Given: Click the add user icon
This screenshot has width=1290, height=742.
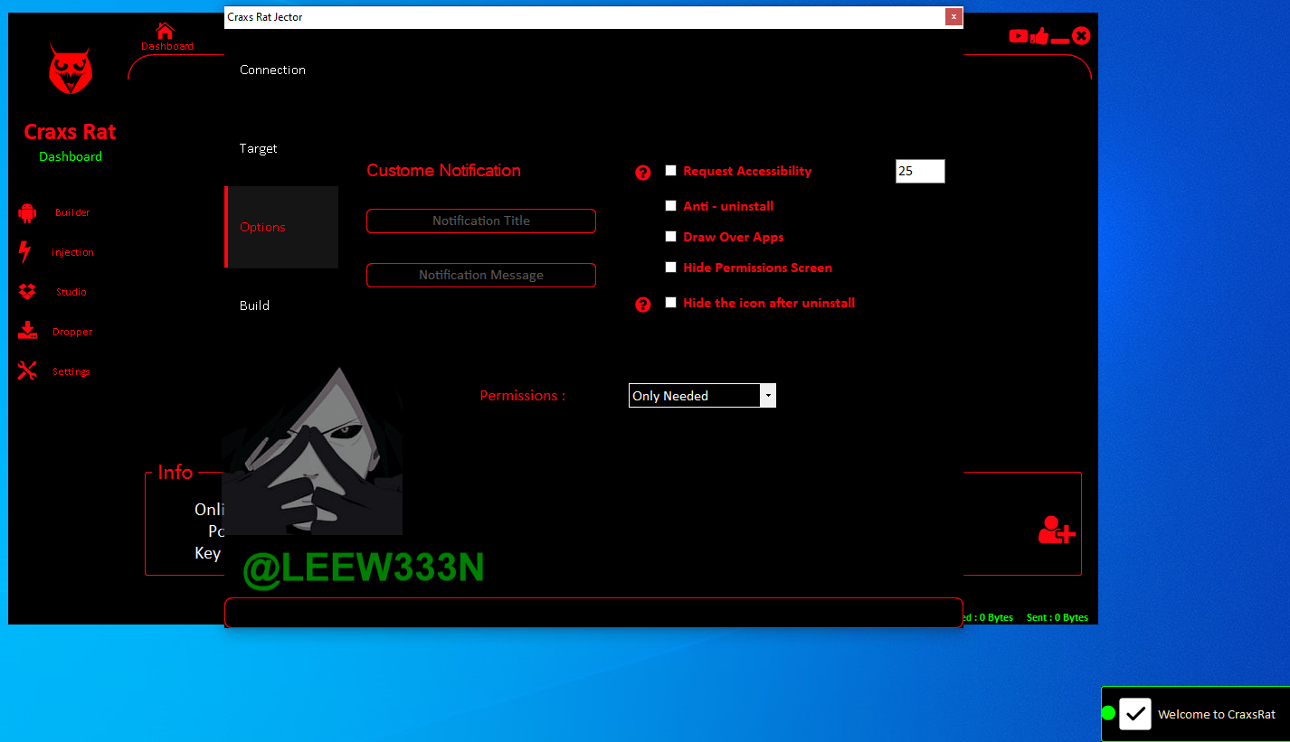Looking at the screenshot, I should [1056, 530].
